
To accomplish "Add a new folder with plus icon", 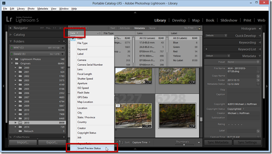I will (64, 41).
